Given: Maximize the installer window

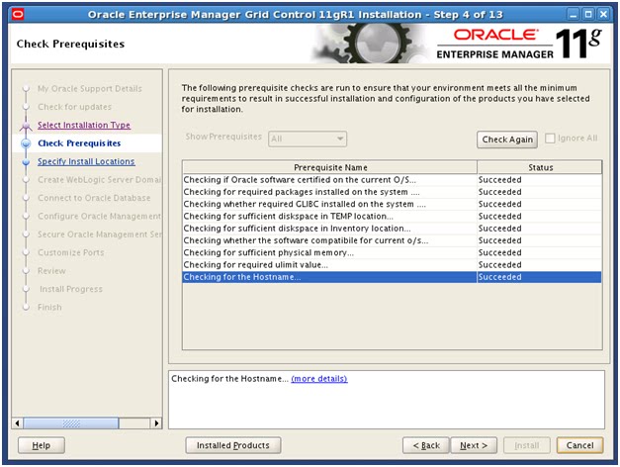Looking at the screenshot, I should pyautogui.click(x=588, y=15).
